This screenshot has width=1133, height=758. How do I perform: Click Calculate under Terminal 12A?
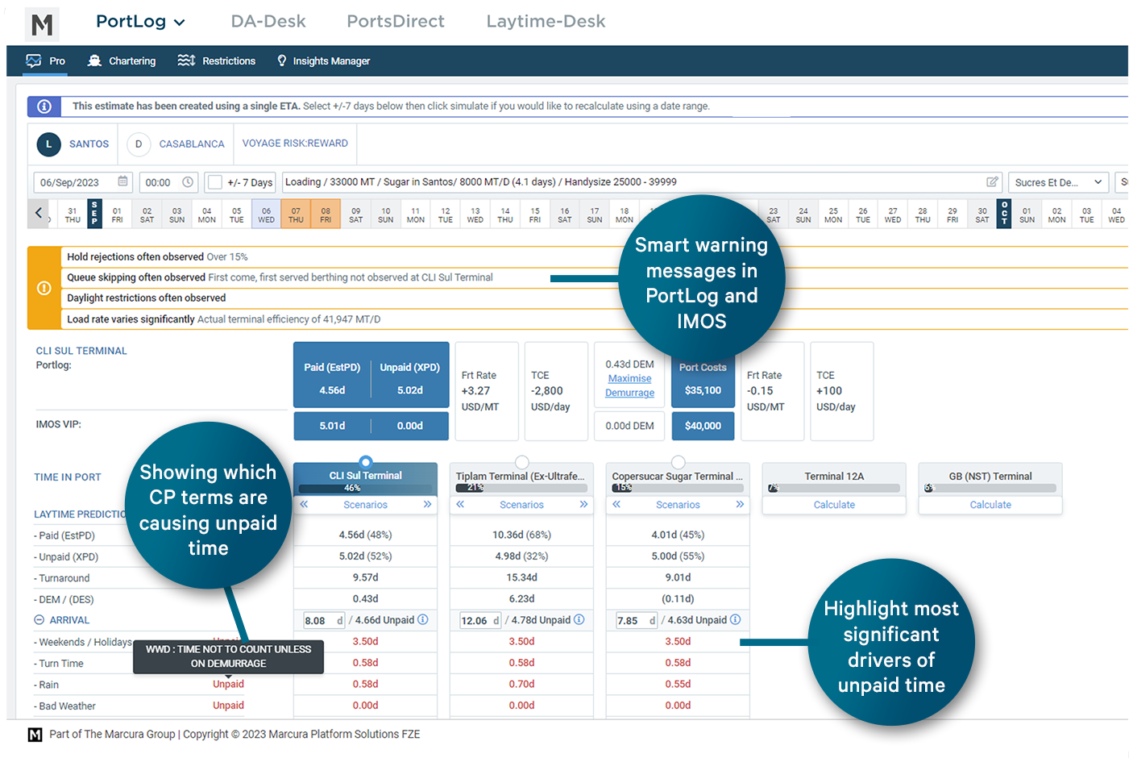pos(834,505)
